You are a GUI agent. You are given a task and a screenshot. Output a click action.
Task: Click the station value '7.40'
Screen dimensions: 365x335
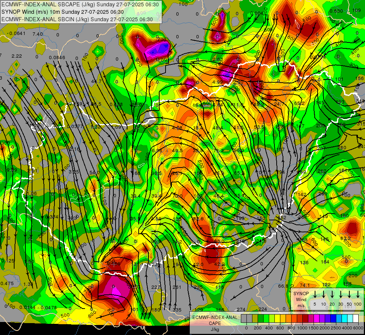tap(38, 34)
